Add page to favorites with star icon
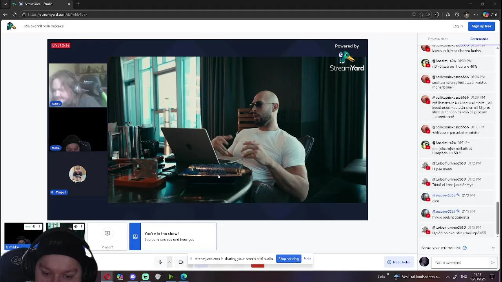 click(421, 14)
